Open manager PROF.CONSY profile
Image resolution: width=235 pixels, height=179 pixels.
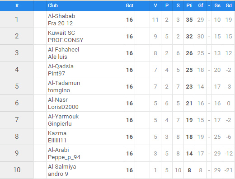66,40
